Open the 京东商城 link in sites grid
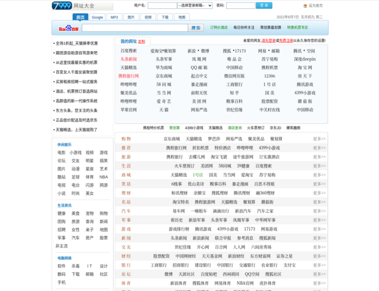Viewport: 379px width, 291px height. coord(164,76)
